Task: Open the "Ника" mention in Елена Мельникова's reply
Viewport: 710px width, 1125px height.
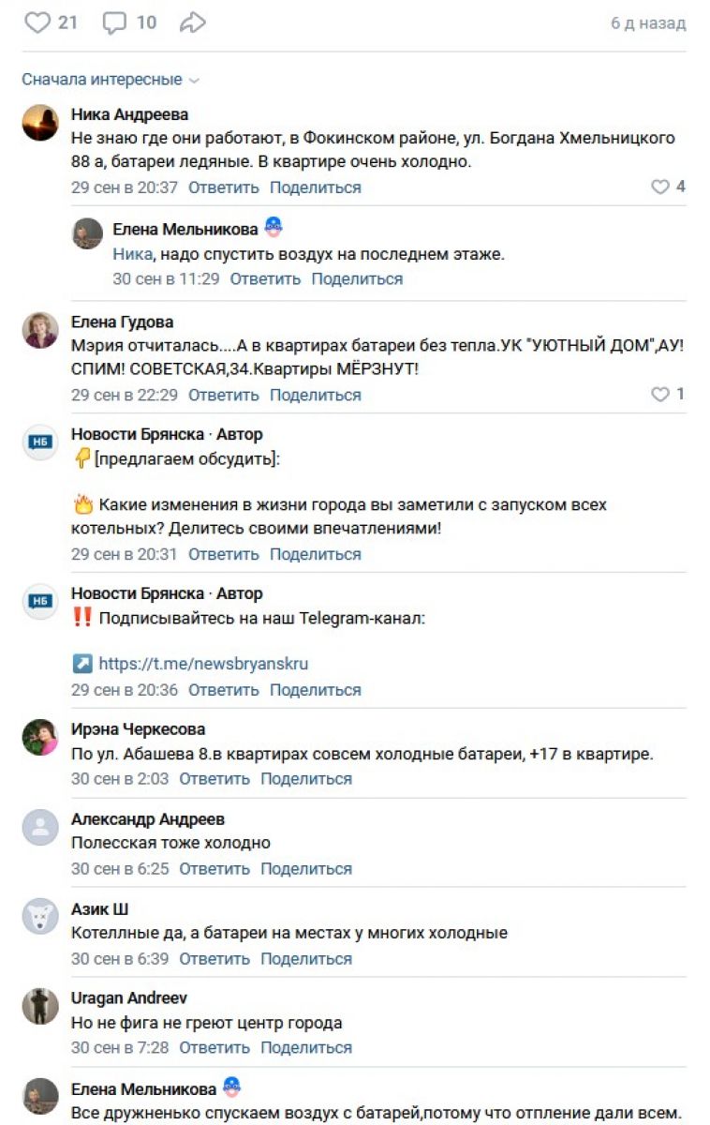Action: coord(132,254)
